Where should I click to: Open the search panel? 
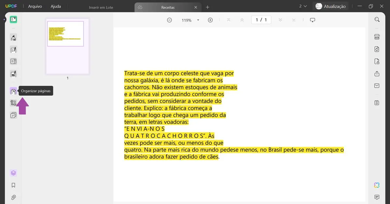[377, 19]
